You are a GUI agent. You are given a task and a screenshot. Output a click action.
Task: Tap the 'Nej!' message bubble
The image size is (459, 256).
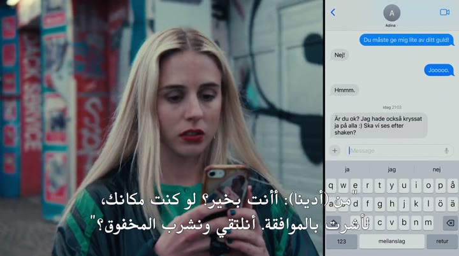click(x=340, y=55)
